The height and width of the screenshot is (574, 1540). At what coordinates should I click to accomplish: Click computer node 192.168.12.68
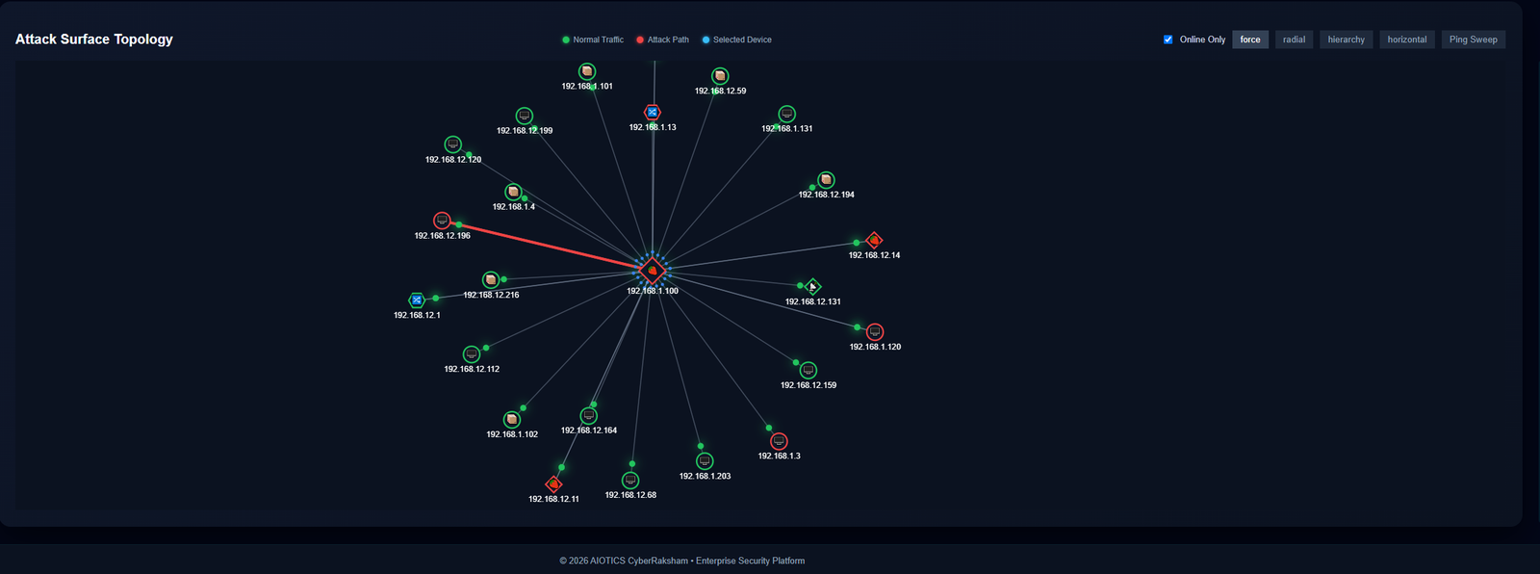pos(630,480)
